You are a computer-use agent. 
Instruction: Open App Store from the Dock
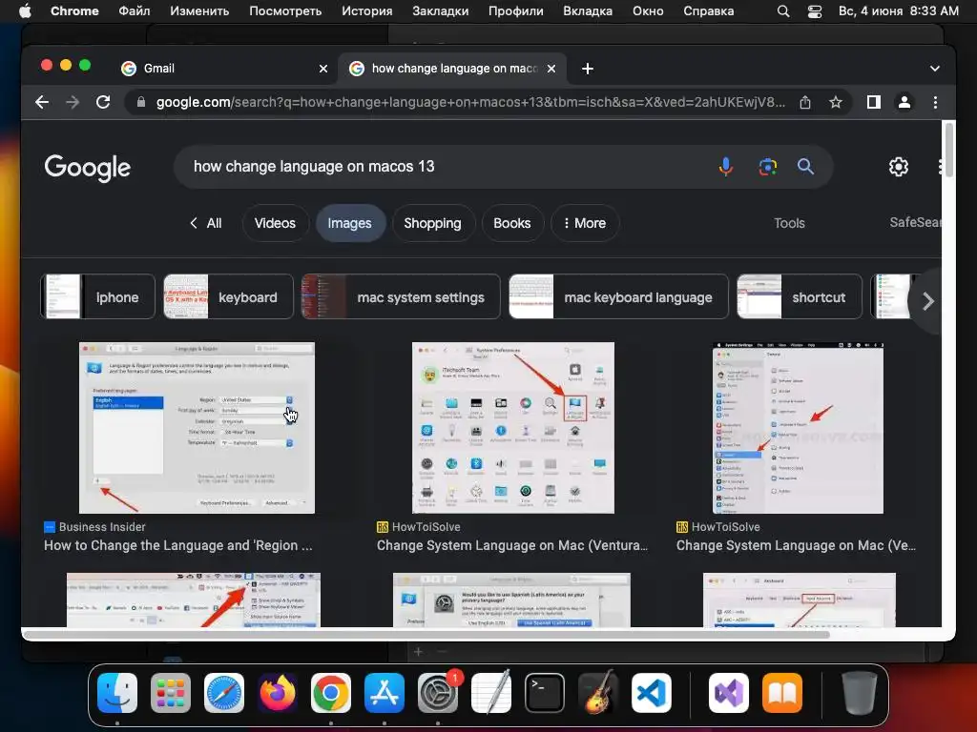tap(385, 693)
